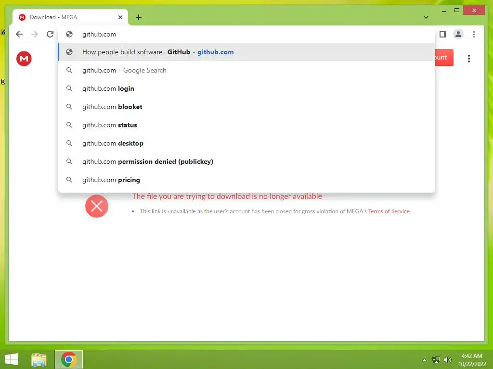Click the globe icon in the address bar

click(x=69, y=34)
